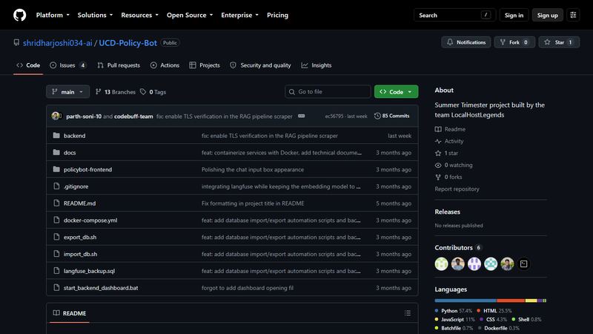The height and width of the screenshot is (334, 593).
Task: Click the folder icon beside backend
Action: (x=56, y=135)
